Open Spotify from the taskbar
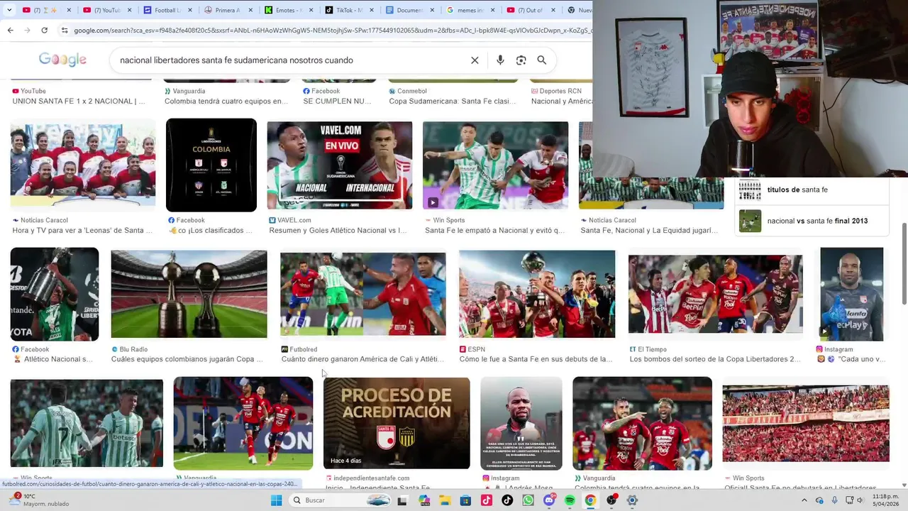This screenshot has width=908, height=511. 570,500
